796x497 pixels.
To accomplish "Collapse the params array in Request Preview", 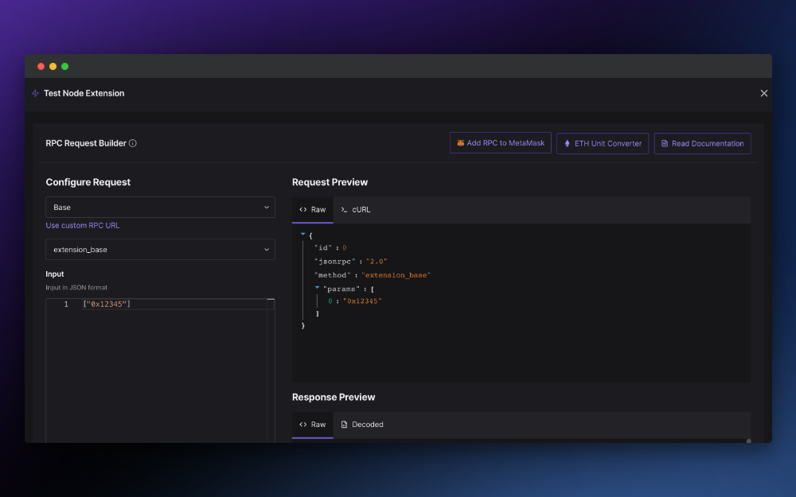I will click(317, 287).
